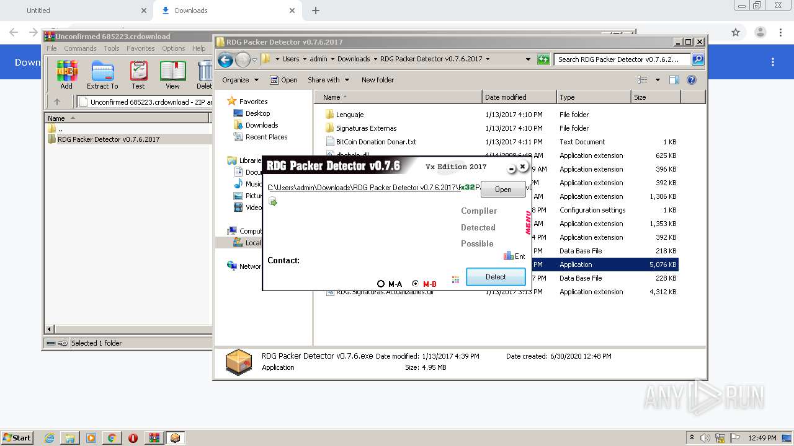Open the WinRAR Commands menu
Image resolution: width=794 pixels, height=446 pixels.
pyautogui.click(x=80, y=48)
